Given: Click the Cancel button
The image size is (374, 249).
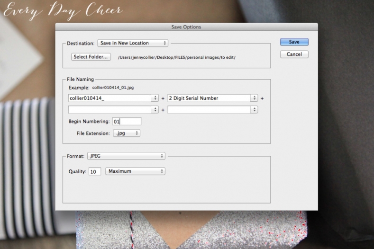Looking at the screenshot, I should [x=294, y=54].
